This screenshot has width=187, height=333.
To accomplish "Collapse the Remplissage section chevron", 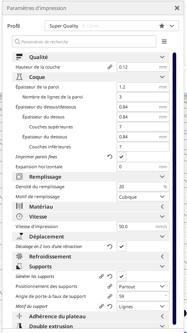I will [162, 177].
